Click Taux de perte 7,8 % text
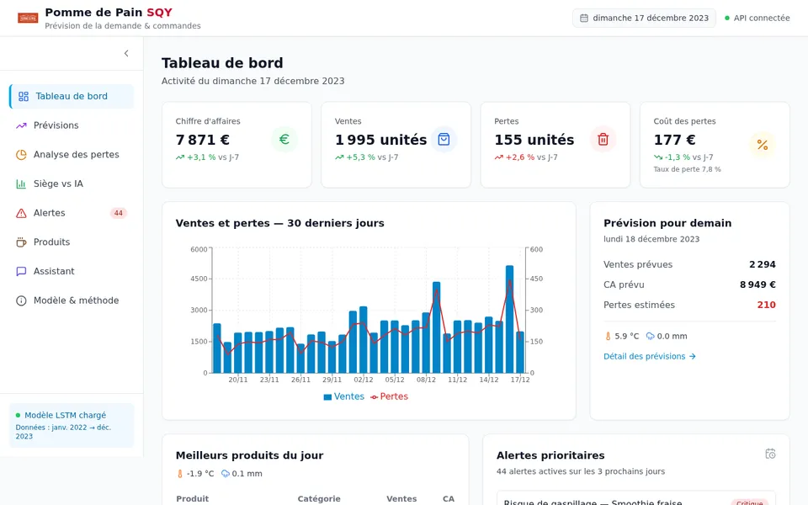 (x=687, y=169)
